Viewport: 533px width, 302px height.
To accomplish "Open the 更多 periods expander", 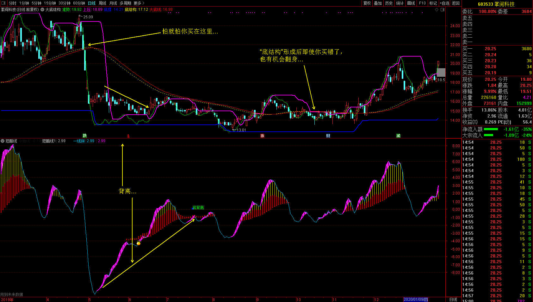I will [139, 3].
